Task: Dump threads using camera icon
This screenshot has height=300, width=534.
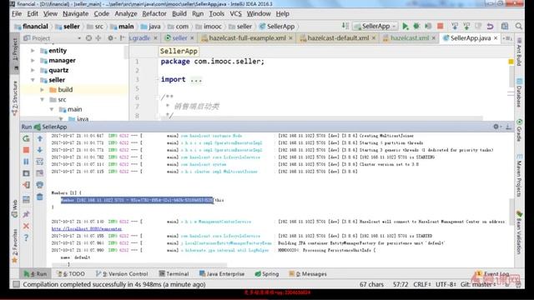Action: (26, 173)
